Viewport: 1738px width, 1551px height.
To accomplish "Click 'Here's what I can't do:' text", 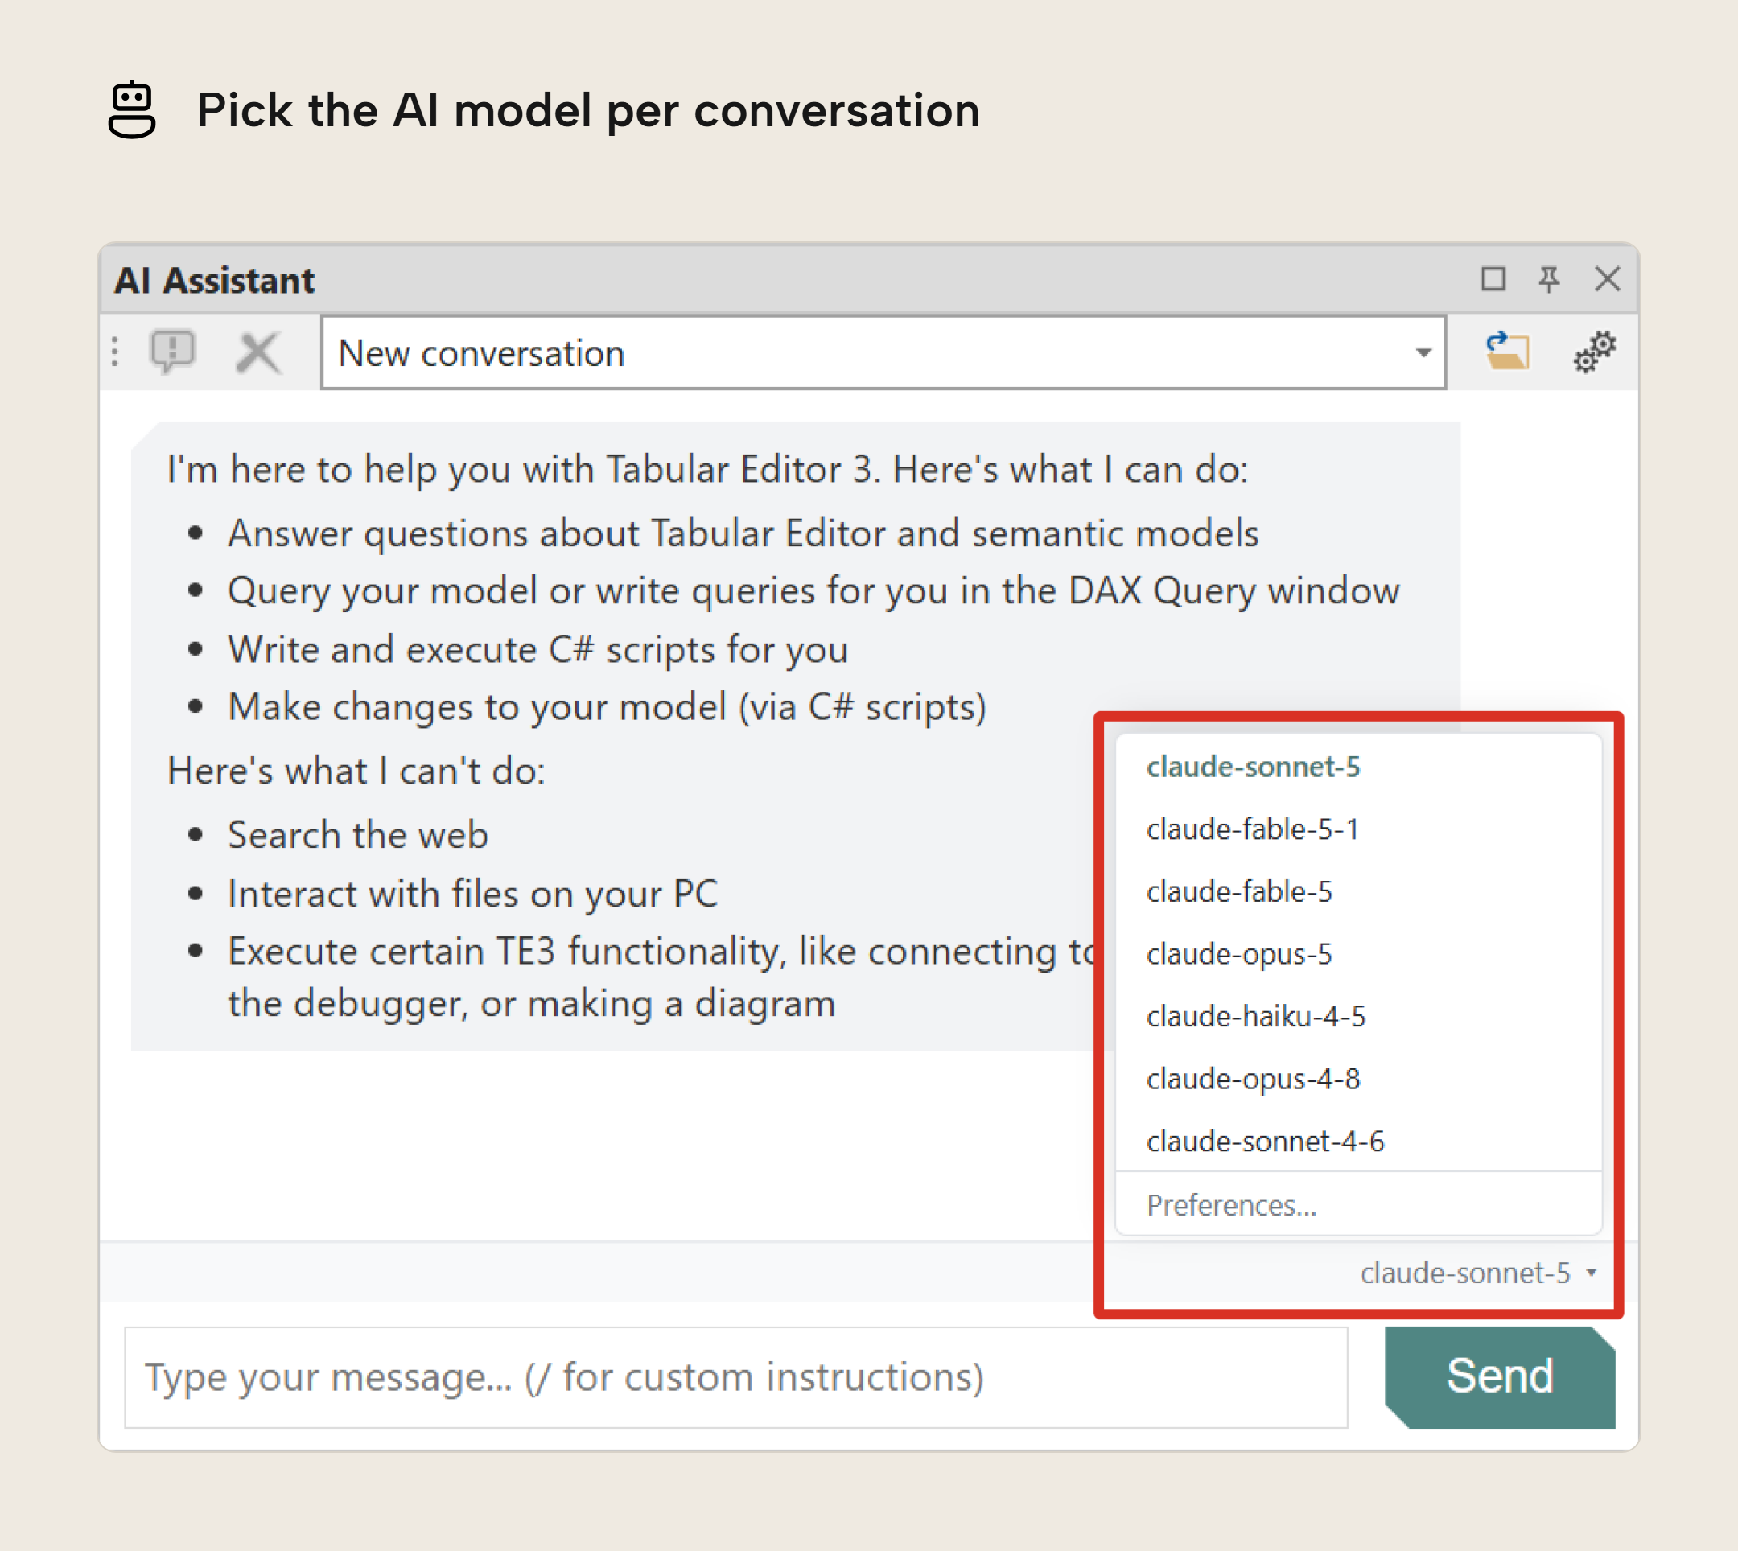I will (356, 771).
